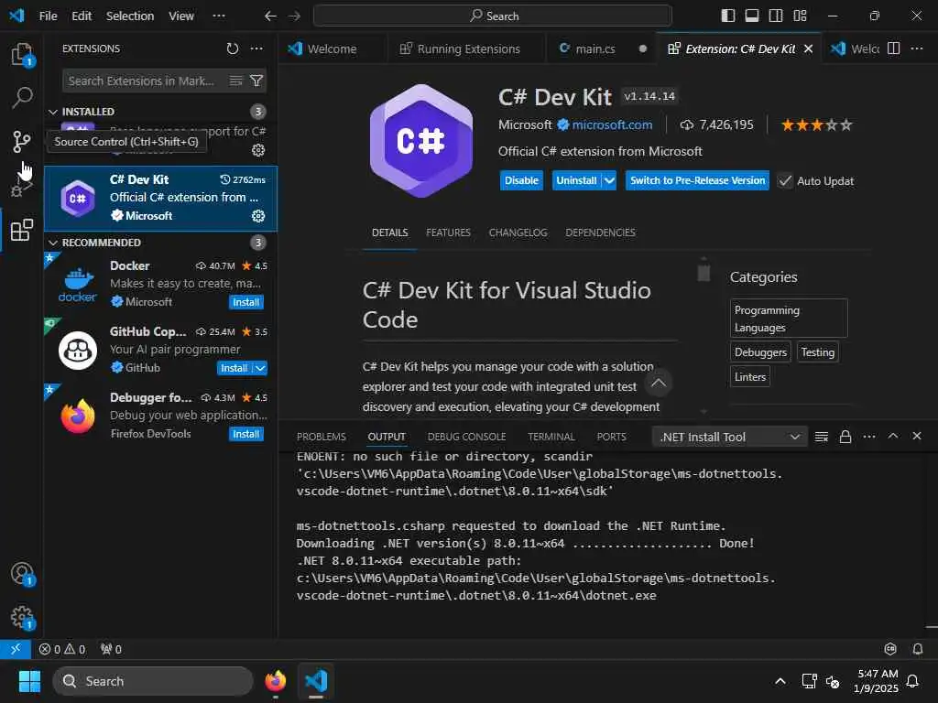Open manage gear for C# Dev Kit item
This screenshot has width=938, height=703.
[x=257, y=216]
